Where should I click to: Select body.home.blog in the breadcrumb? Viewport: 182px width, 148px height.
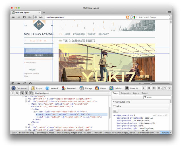[x=26, y=133]
